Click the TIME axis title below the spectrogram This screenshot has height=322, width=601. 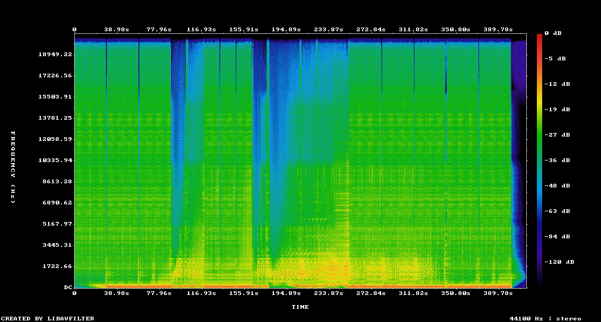300,307
